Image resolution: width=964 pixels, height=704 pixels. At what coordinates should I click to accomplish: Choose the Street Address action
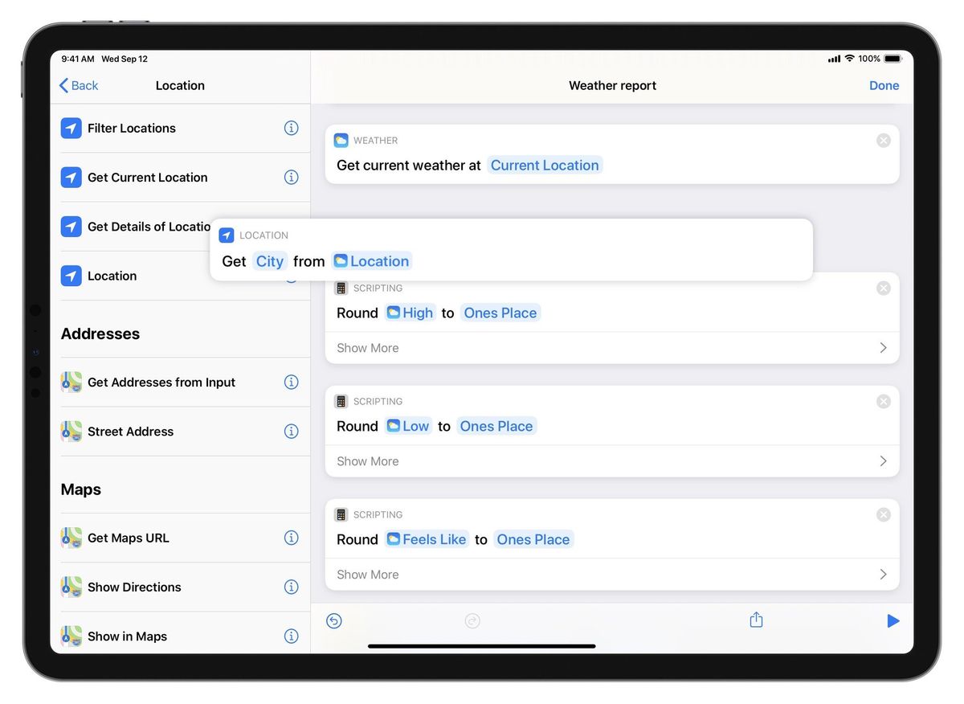click(130, 432)
